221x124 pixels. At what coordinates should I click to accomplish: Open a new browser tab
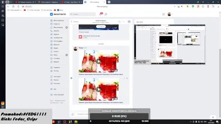(x=109, y=2)
